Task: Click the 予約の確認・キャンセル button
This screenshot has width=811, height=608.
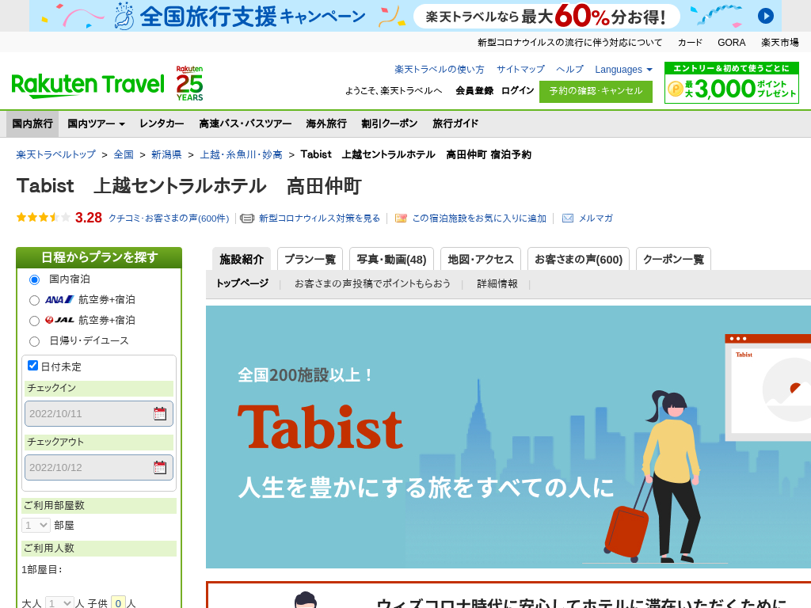Action: [x=596, y=92]
